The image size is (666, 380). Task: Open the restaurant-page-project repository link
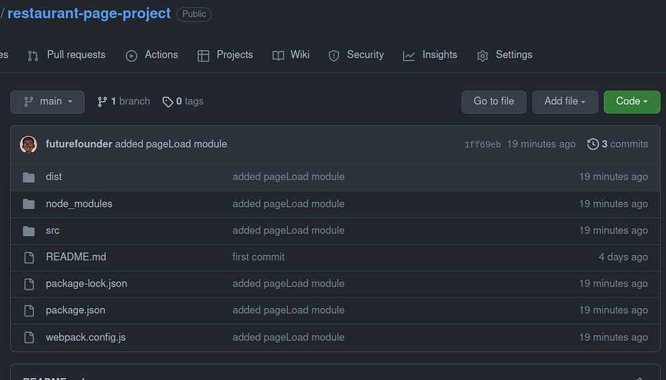(89, 13)
